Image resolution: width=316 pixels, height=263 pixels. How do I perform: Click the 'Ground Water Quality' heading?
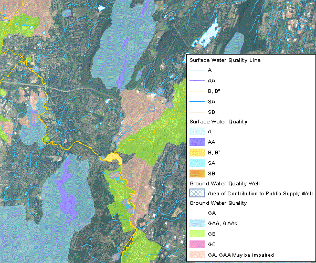(218, 203)
